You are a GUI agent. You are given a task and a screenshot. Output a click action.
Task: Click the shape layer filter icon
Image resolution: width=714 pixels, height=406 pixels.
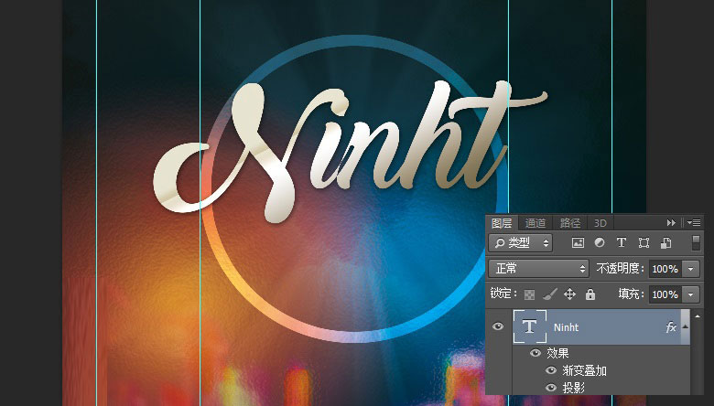pyautogui.click(x=644, y=243)
